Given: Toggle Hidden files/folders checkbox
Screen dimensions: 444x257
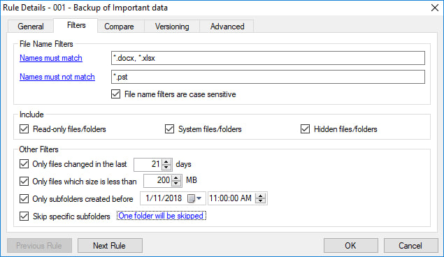Looking at the screenshot, I should click(x=305, y=129).
